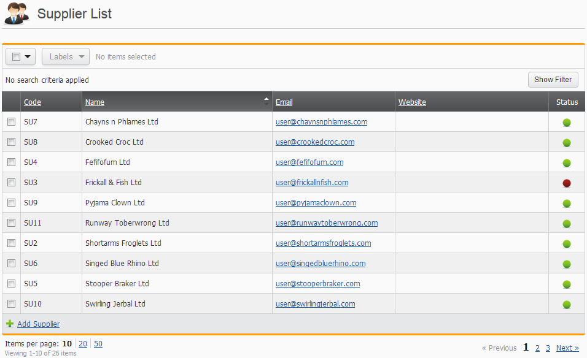Click supplier name Runway Toberwrong Ltd
The height and width of the screenshot is (358, 587).
[127, 223]
